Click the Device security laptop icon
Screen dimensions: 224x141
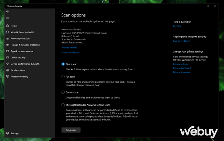coord(8,57)
